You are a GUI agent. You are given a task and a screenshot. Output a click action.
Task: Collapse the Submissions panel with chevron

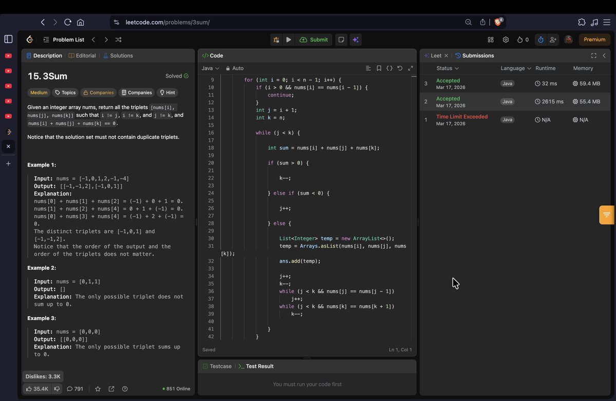point(604,56)
